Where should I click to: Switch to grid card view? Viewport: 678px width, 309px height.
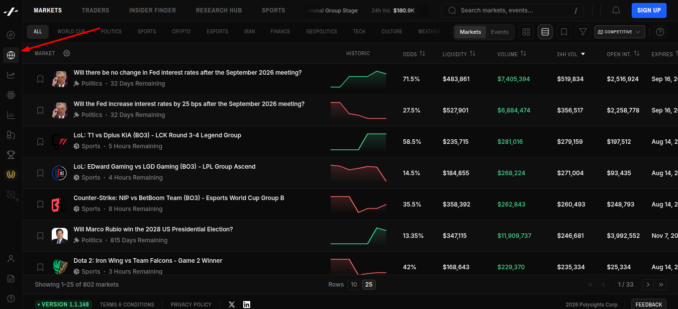(x=526, y=32)
